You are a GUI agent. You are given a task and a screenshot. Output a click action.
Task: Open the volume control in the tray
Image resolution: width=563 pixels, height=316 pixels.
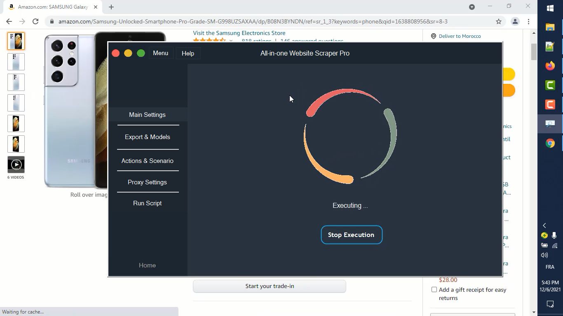pyautogui.click(x=544, y=256)
